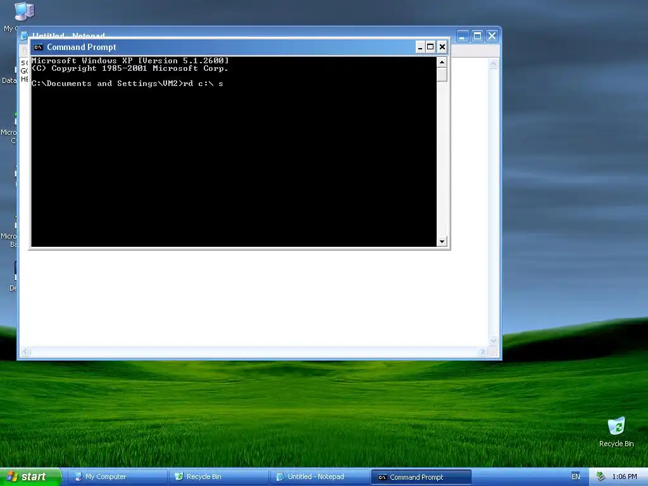Click Notepad horizontal scrollbar left arrow

pyautogui.click(x=25, y=352)
